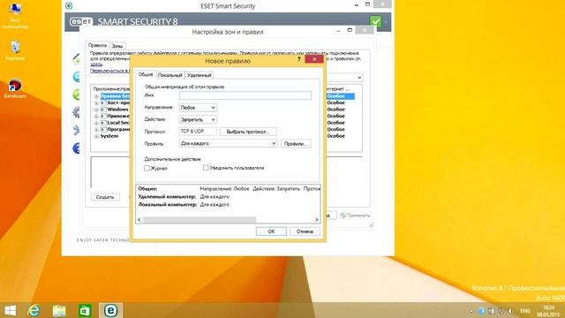Switch to the Локальный tab
The width and height of the screenshot is (565, 318).
(170, 75)
